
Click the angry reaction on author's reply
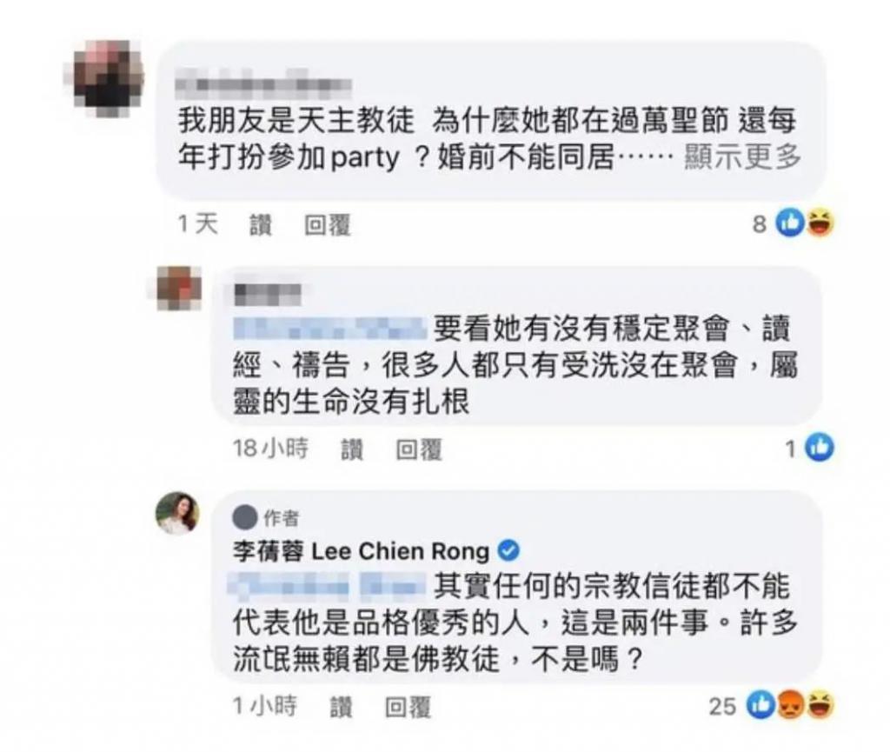(791, 705)
